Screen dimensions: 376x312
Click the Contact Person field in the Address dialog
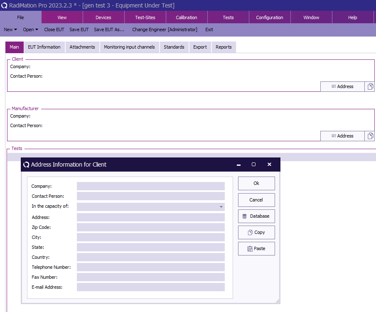click(150, 196)
